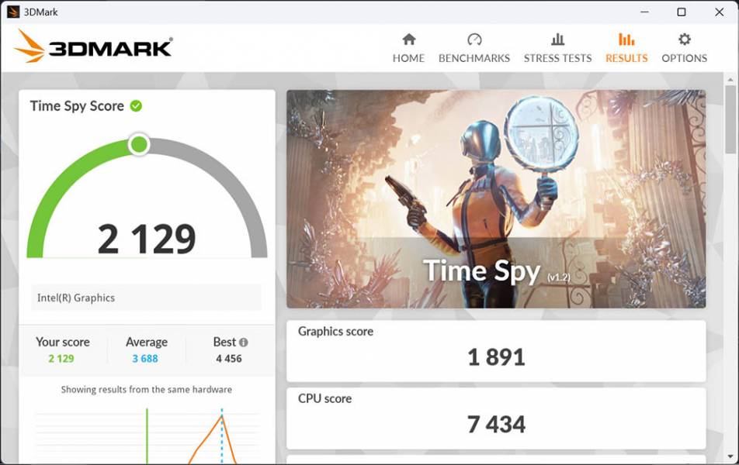The image size is (739, 465).
Task: Click the CPU score label
Action: click(324, 398)
